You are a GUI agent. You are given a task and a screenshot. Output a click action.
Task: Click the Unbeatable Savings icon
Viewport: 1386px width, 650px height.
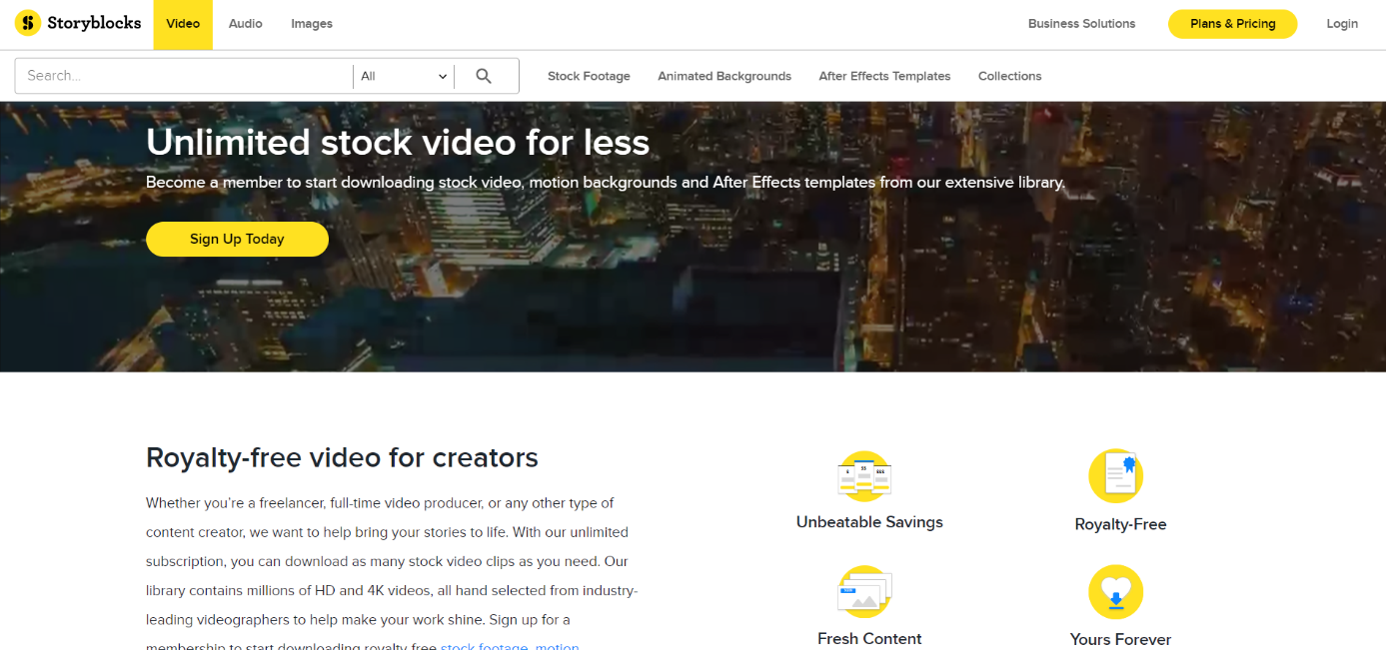click(864, 476)
